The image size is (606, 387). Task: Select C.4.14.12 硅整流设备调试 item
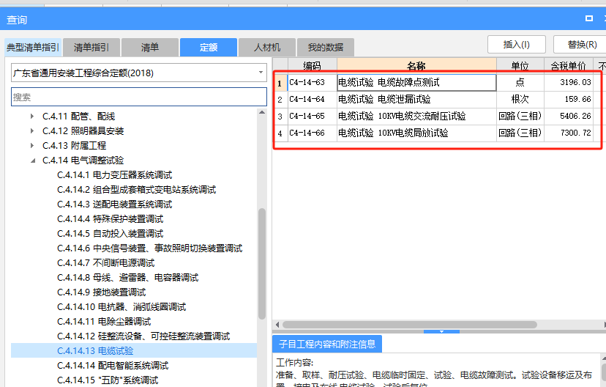[x=143, y=336]
